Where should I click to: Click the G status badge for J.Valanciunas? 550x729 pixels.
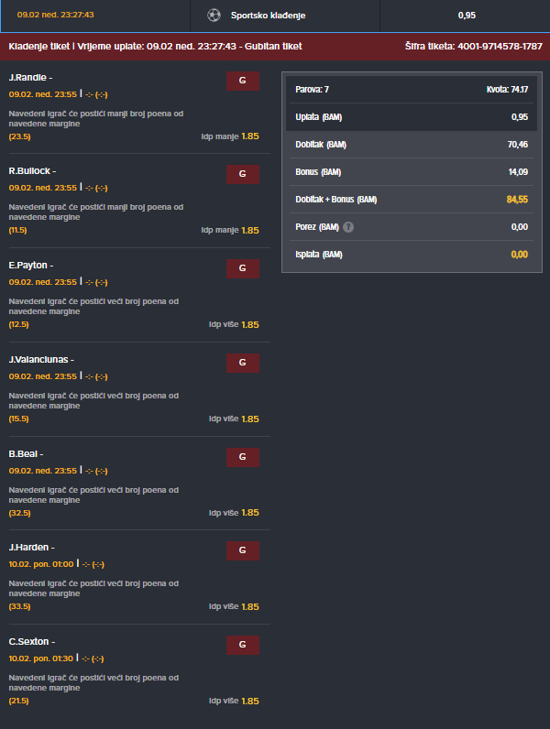pyautogui.click(x=243, y=363)
